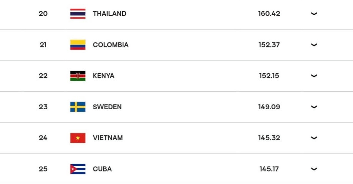Click the KENYA team name
353x184 pixels.
[x=103, y=76]
